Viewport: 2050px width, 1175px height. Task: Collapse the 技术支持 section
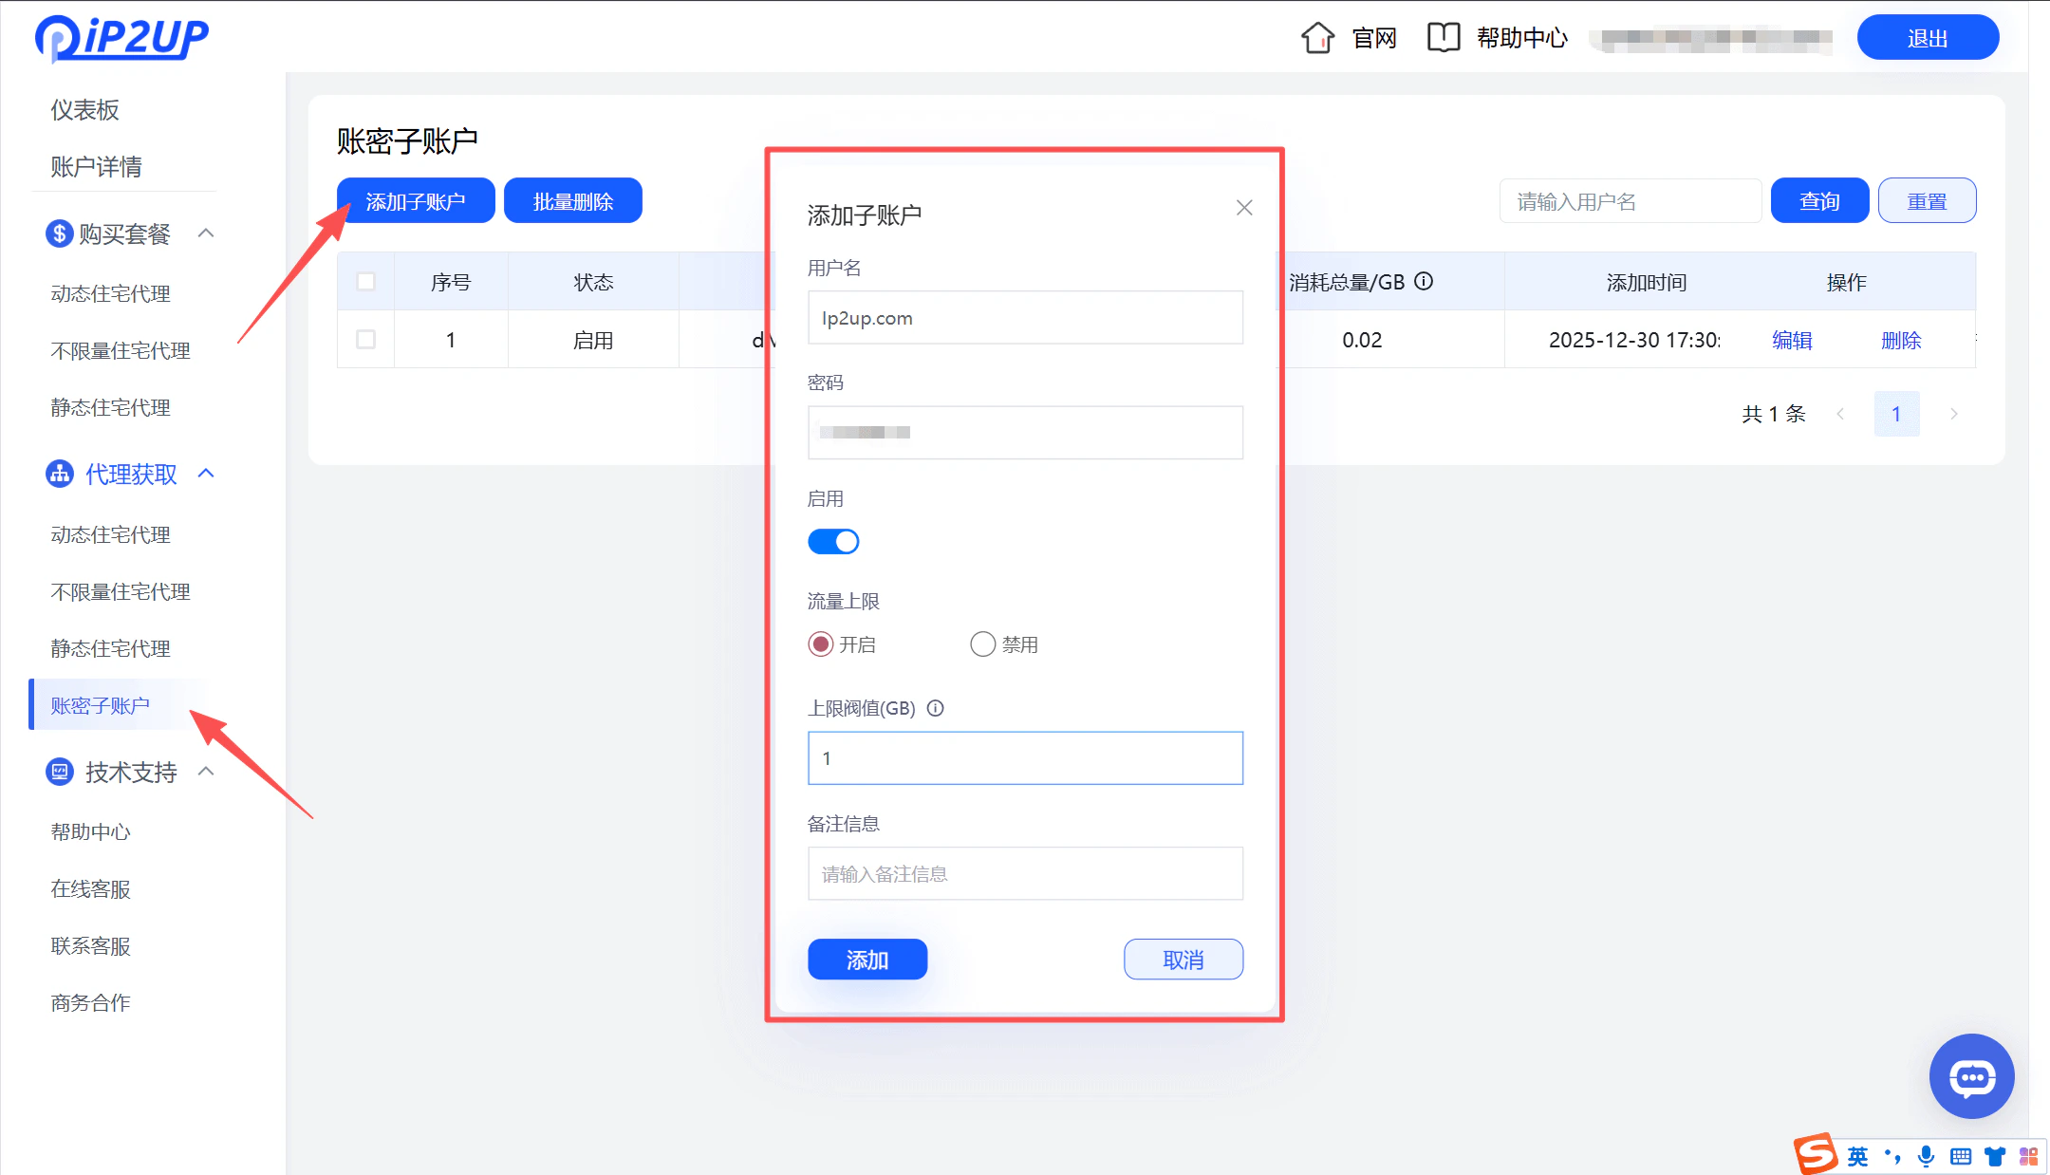coord(207,772)
